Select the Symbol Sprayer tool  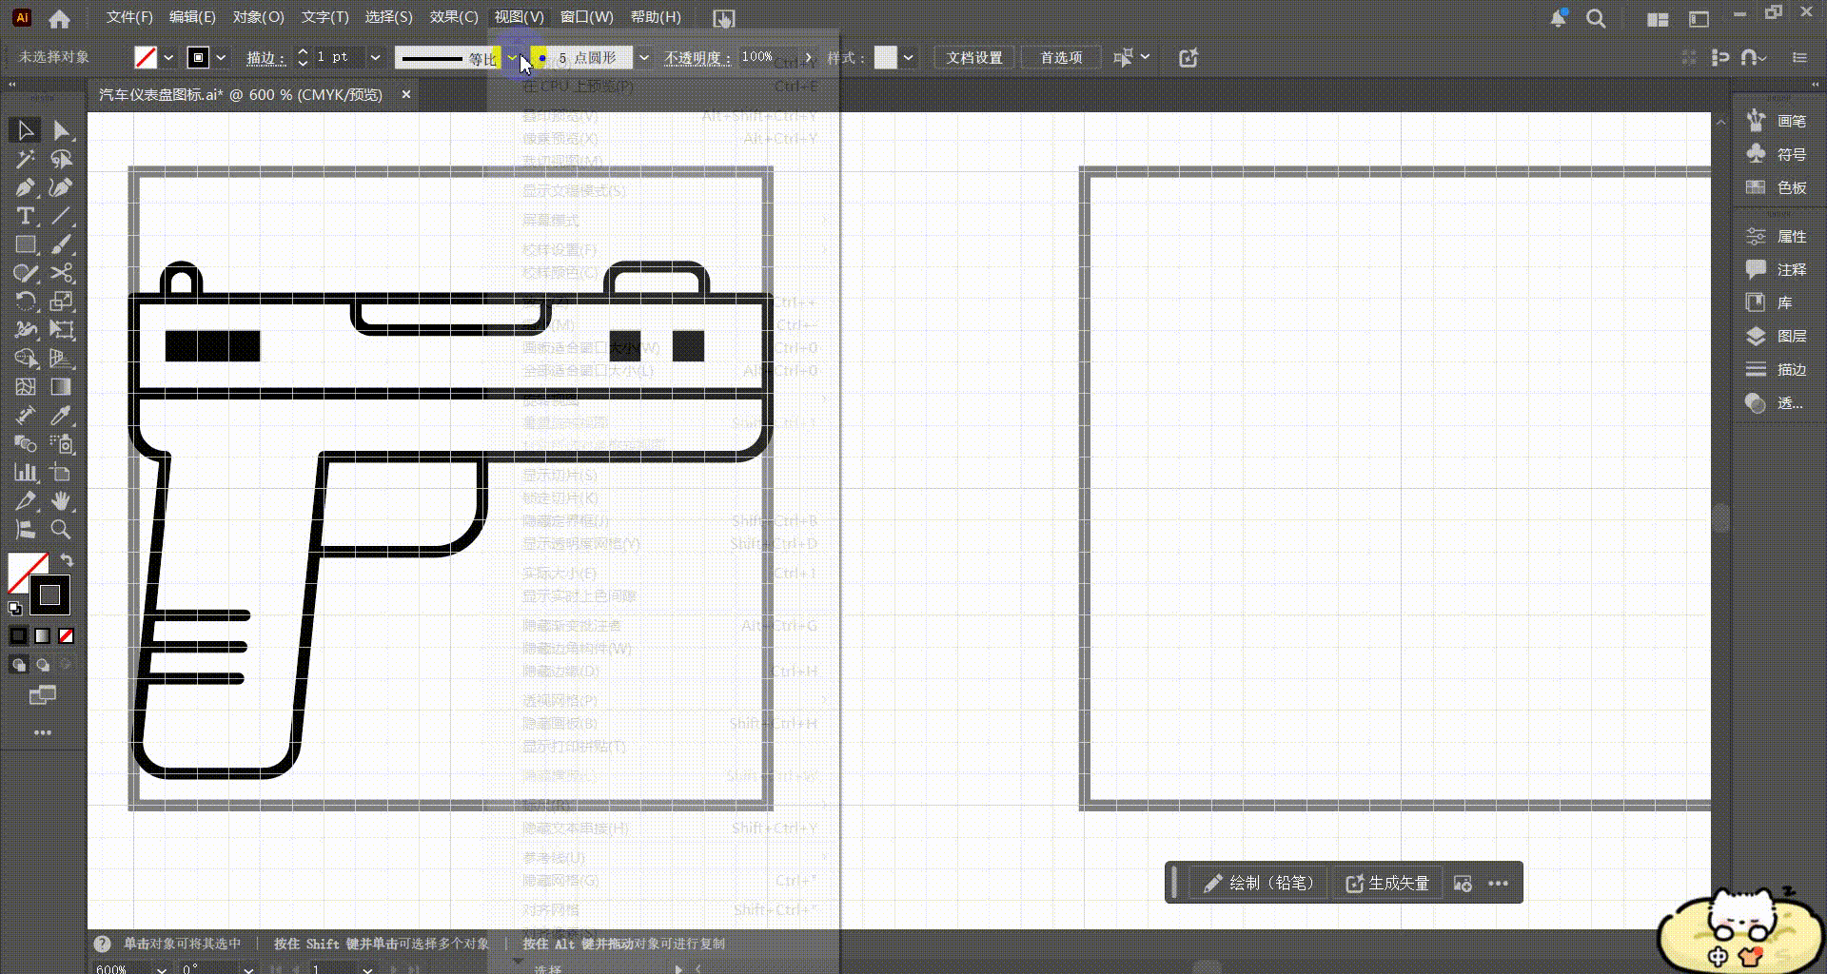tap(61, 444)
